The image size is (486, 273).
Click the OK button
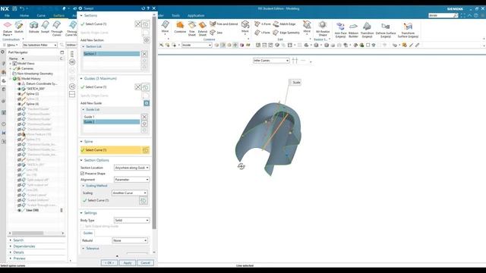tap(109, 262)
